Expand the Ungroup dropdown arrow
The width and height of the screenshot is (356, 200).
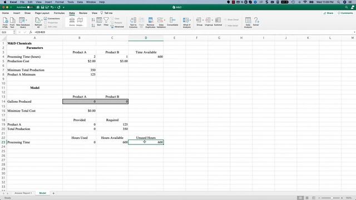coord(212,20)
